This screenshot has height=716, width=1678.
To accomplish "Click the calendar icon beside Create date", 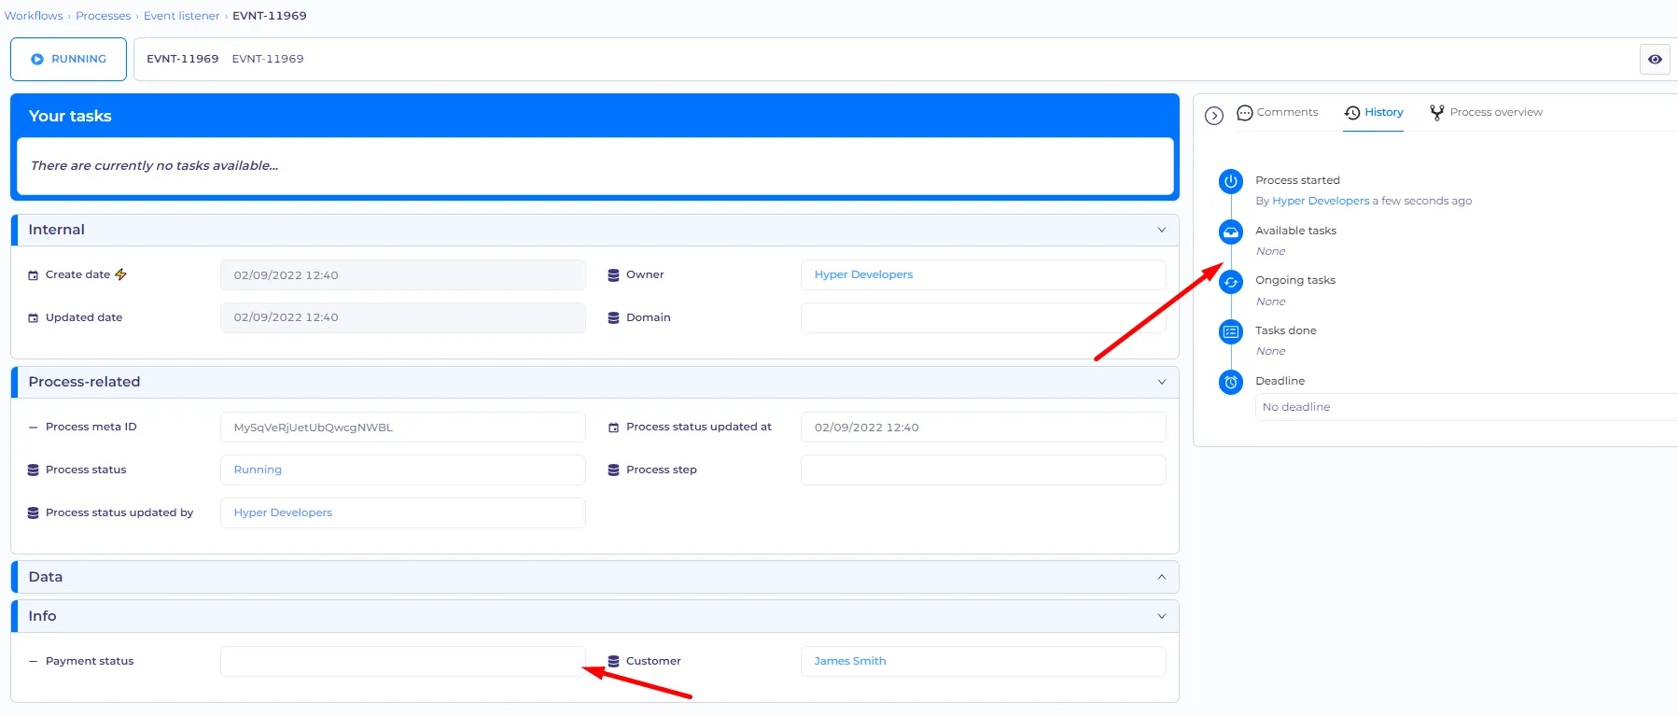I will point(34,275).
